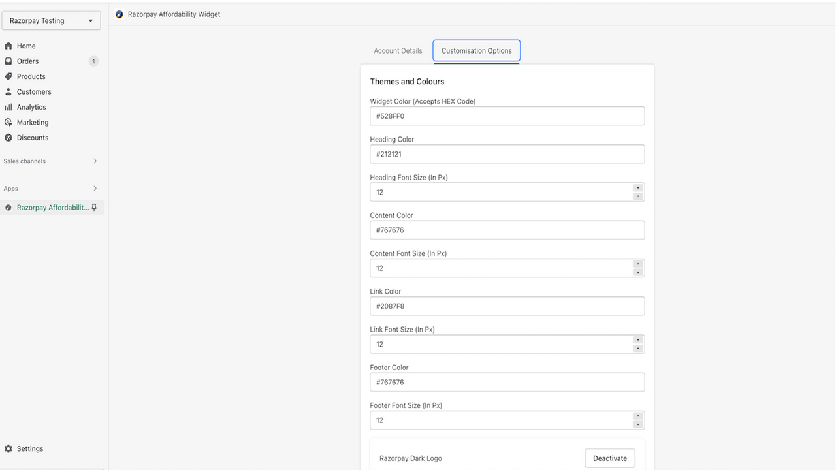Screen dimensions: 836x470
Task: Switch to the Account Details tab
Action: (x=398, y=50)
